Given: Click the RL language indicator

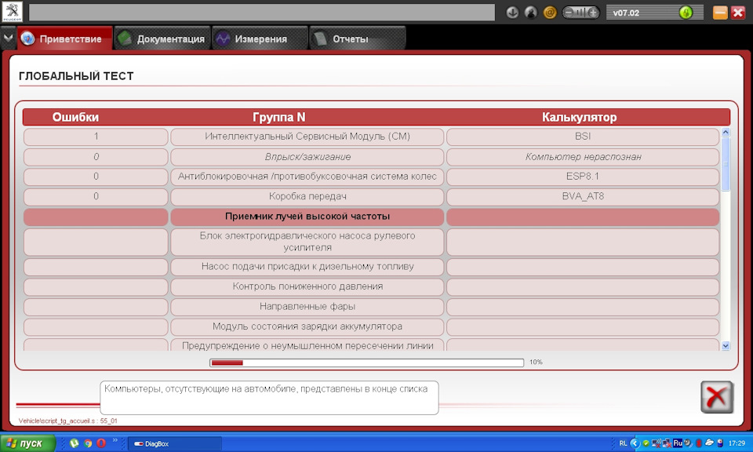Looking at the screenshot, I should [x=623, y=443].
